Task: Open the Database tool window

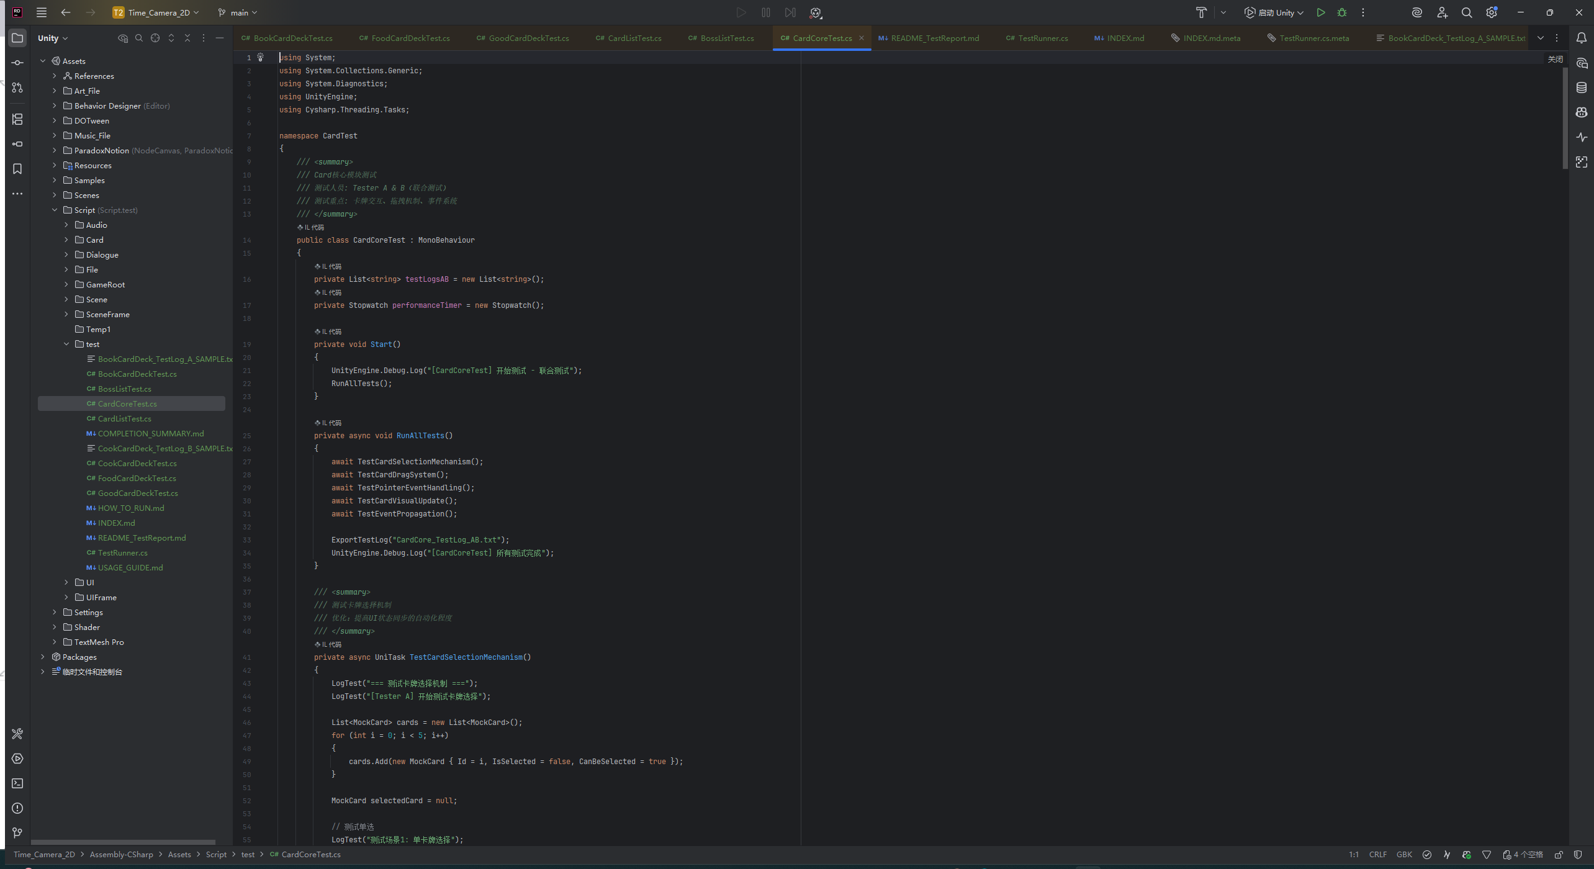Action: (1582, 88)
